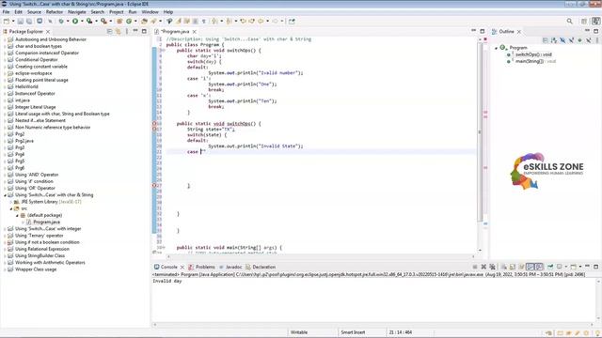Toggle Link with Editor in Package Explorer
This screenshot has width=602, height=338.
pyautogui.click(x=119, y=31)
